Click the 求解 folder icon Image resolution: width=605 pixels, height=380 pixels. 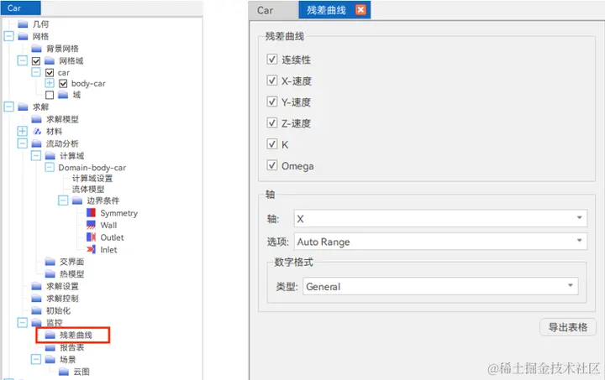click(23, 107)
